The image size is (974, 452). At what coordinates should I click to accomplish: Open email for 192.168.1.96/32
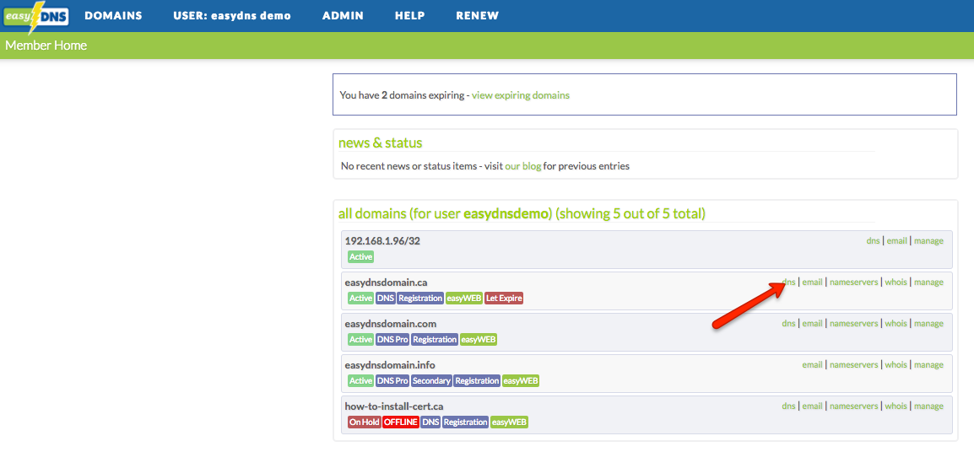click(x=897, y=241)
